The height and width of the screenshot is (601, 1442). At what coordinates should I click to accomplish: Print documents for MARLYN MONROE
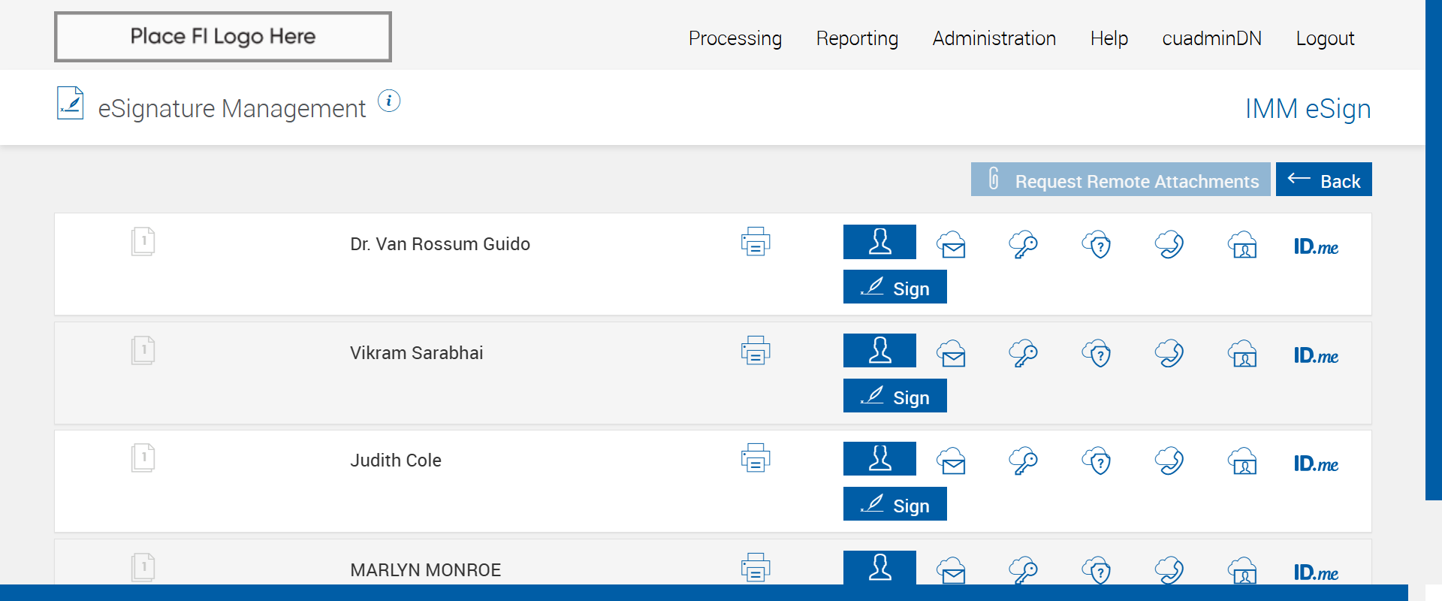[x=756, y=568]
